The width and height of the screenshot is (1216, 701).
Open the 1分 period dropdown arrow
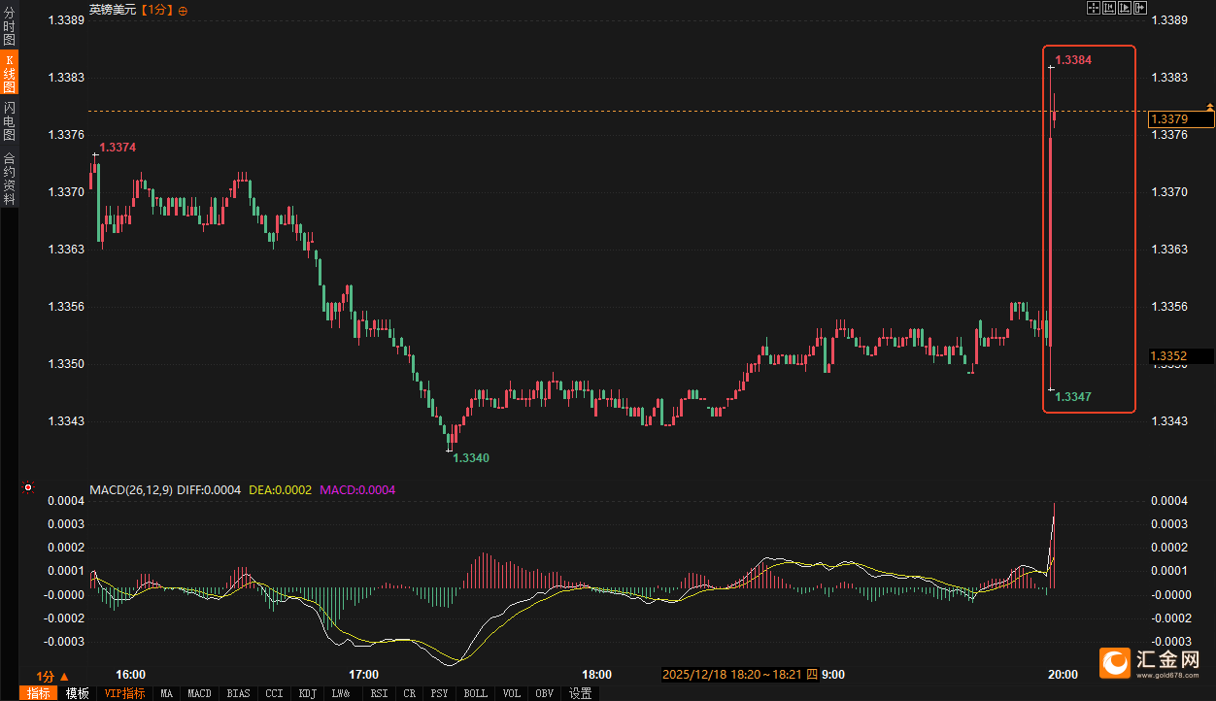(64, 676)
